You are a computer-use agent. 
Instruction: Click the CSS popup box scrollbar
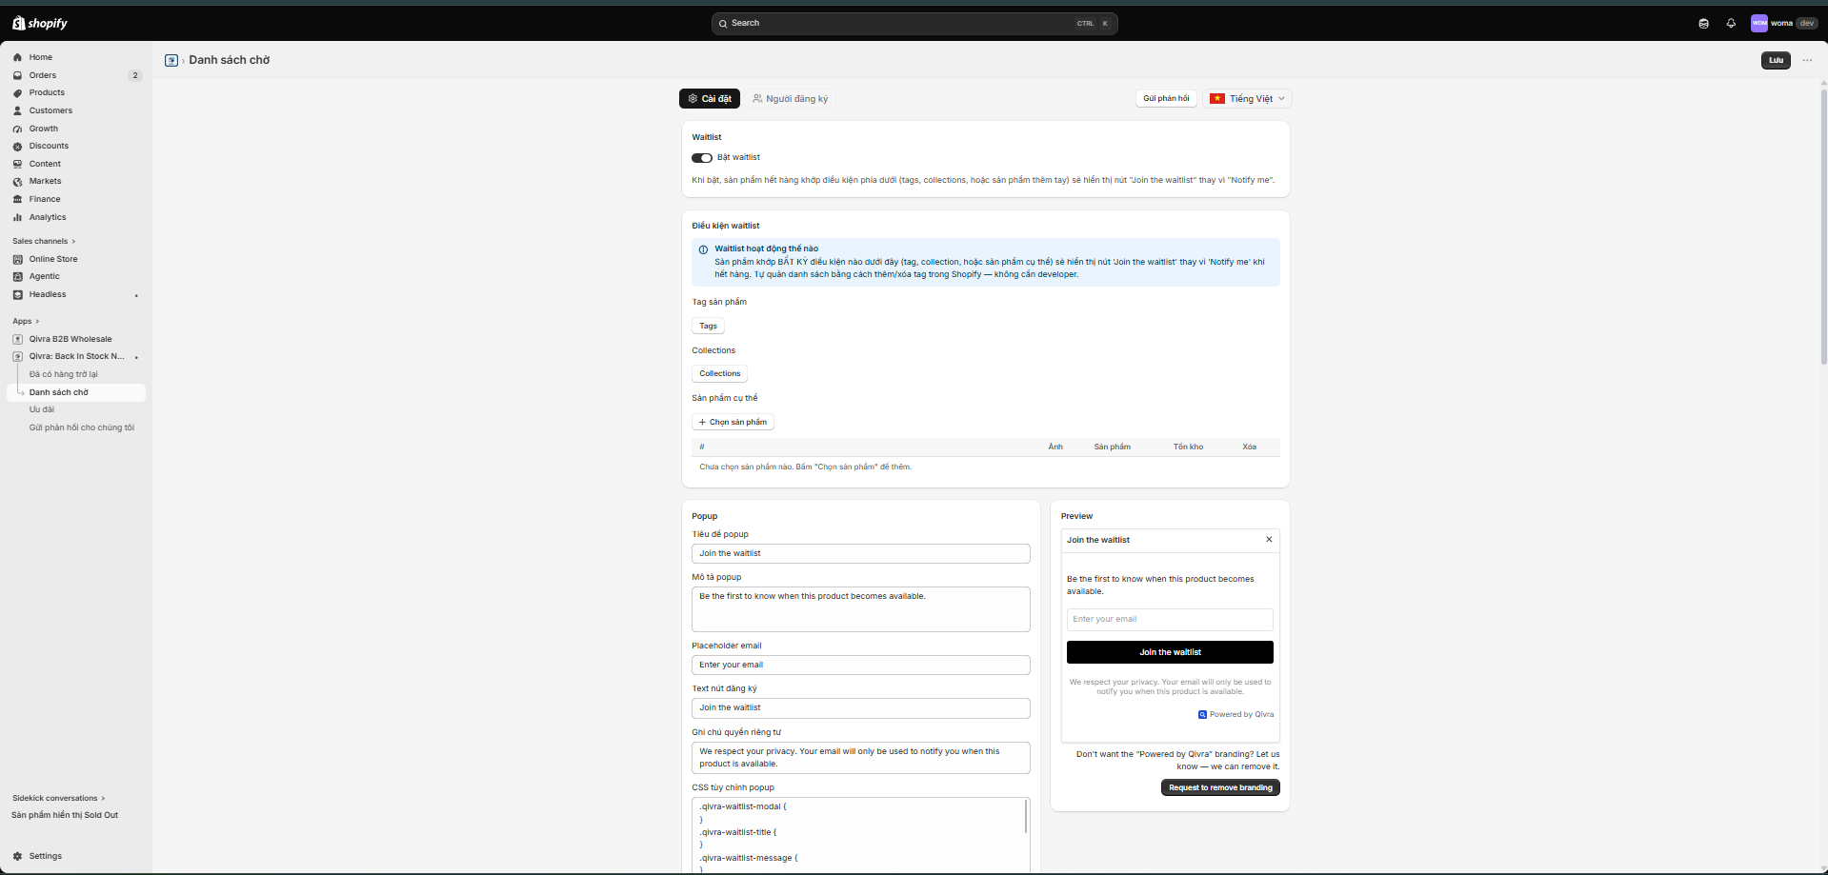(1026, 817)
